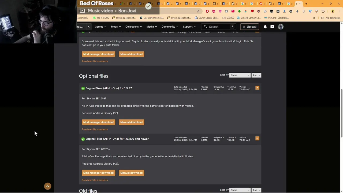Open Optional files Asc order dropdown
Image resolution: width=343 pixels, height=193 pixels.
(x=256, y=75)
